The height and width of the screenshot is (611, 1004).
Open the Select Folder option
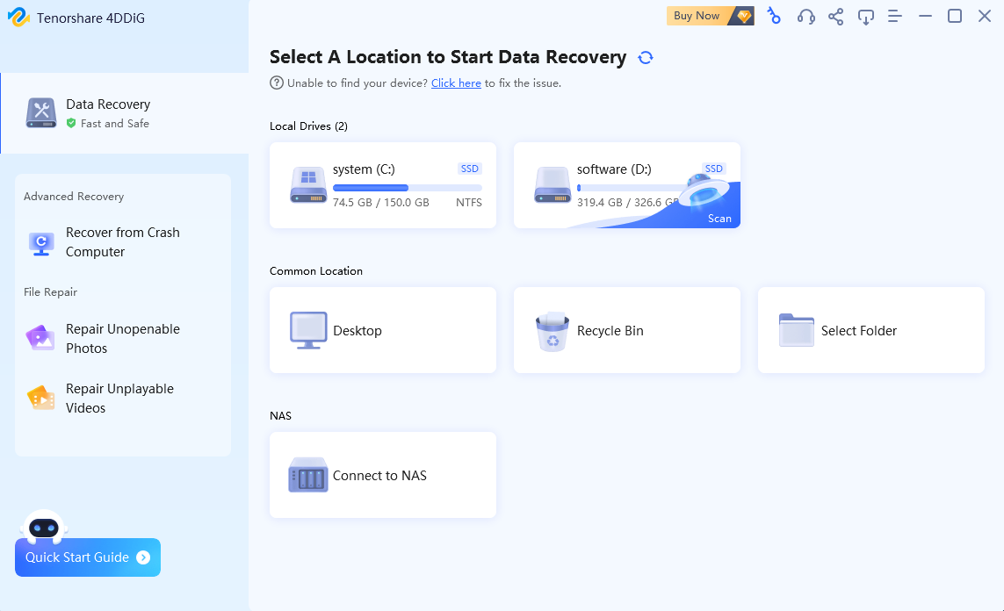coord(871,330)
